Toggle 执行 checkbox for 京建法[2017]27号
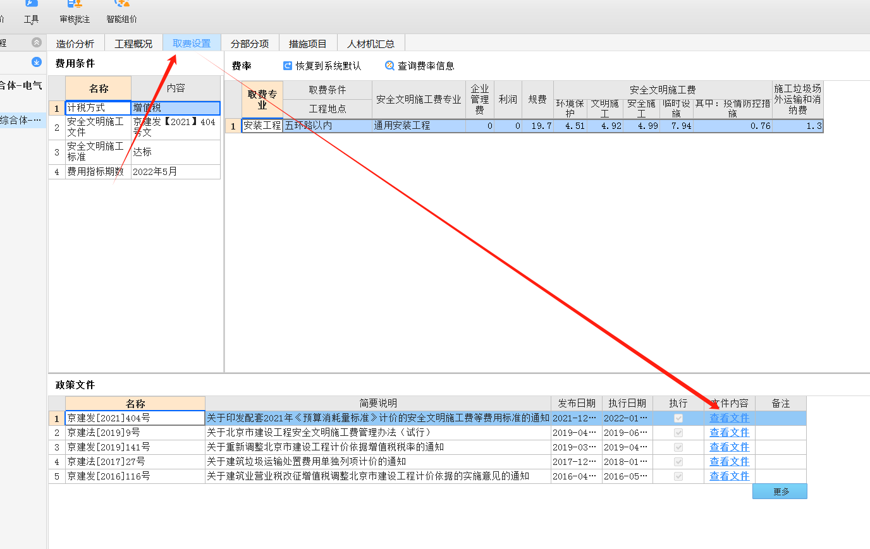 [x=678, y=462]
